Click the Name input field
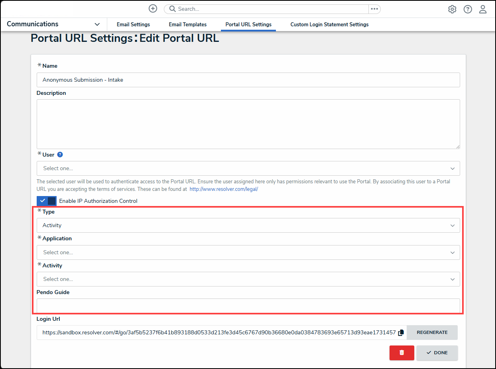This screenshot has height=369, width=496. click(248, 80)
